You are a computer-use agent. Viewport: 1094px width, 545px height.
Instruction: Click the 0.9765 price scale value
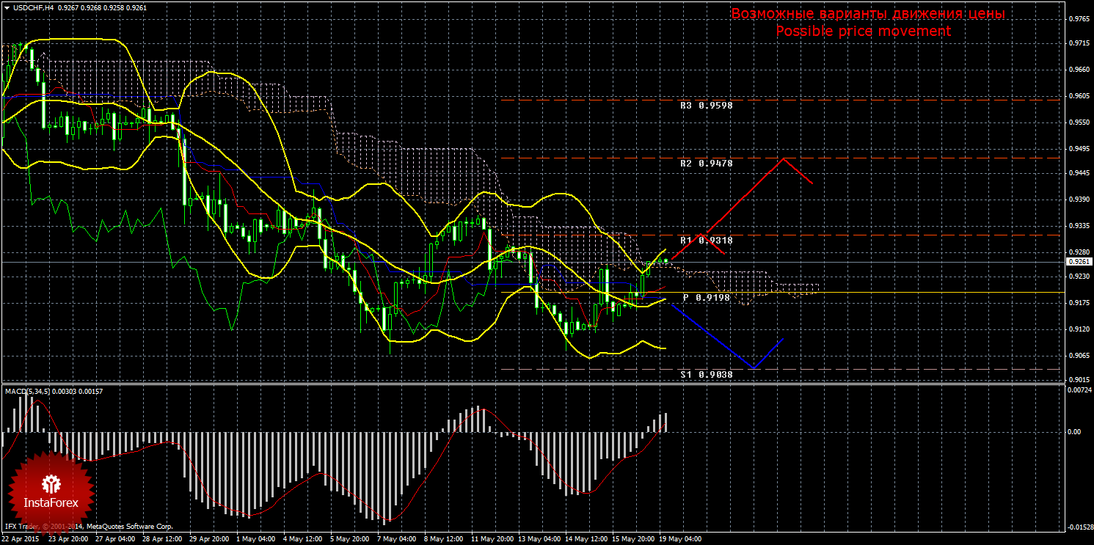(x=1079, y=20)
